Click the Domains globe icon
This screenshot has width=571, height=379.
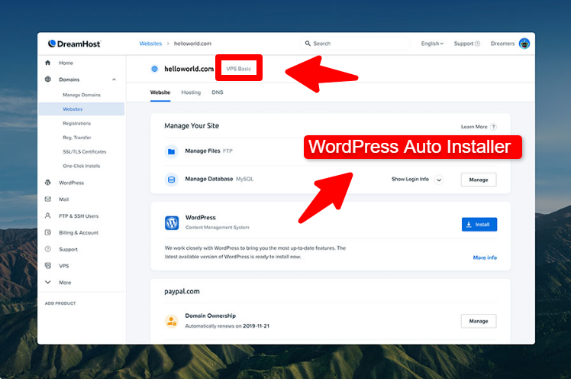47,79
